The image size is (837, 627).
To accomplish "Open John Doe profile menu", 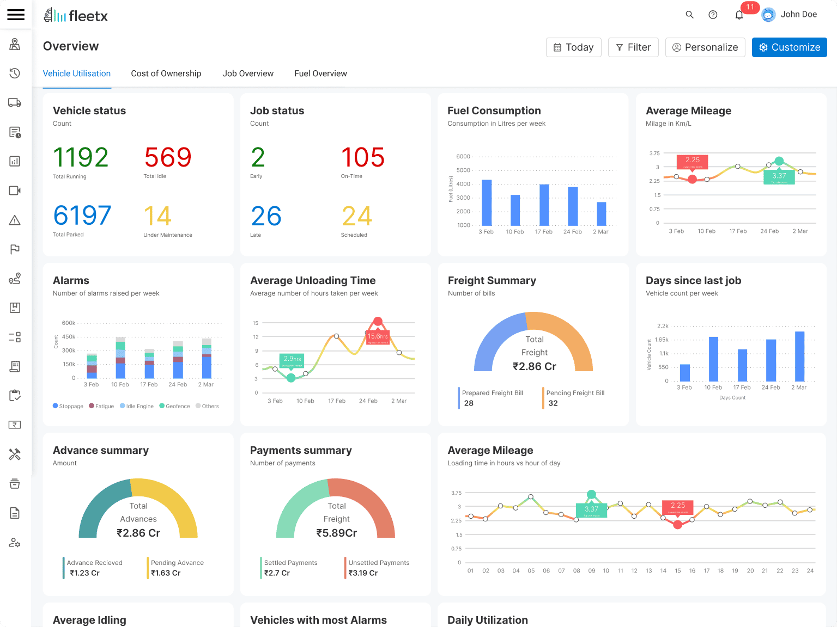I will (790, 15).
